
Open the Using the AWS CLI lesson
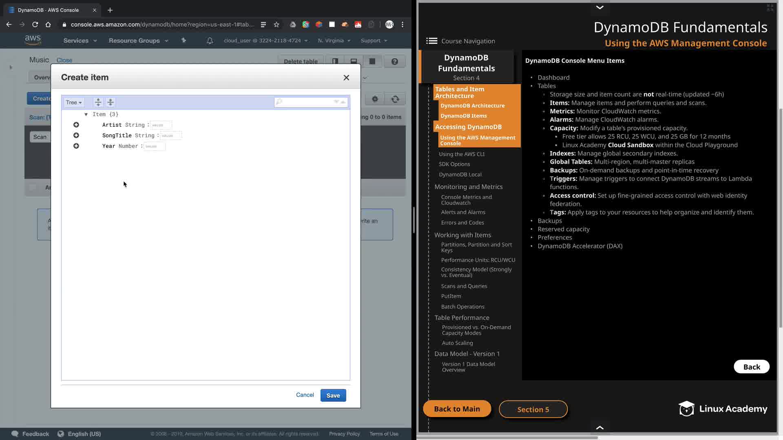point(462,154)
